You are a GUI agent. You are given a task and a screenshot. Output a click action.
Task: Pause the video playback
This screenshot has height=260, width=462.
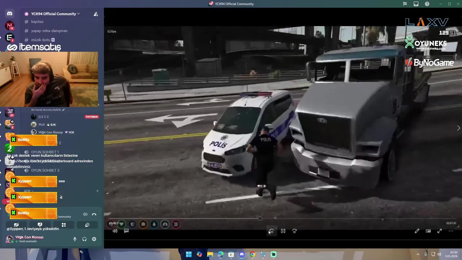click(x=283, y=231)
